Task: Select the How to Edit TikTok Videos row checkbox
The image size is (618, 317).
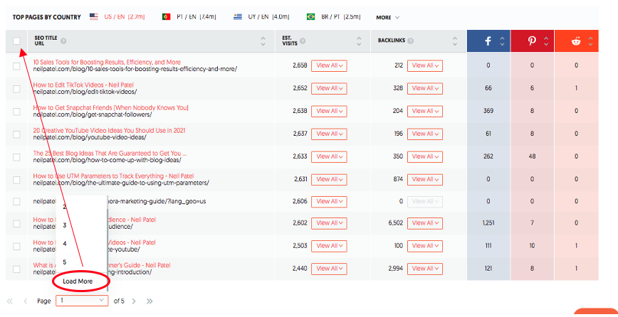Action: coord(16,89)
